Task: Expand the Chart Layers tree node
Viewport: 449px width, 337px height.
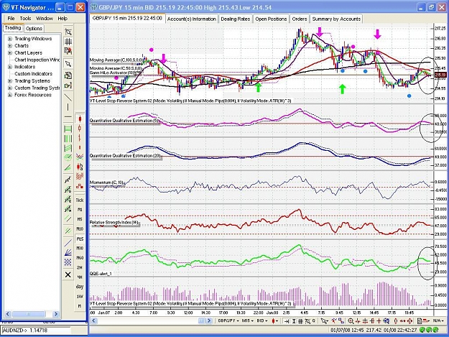Action: click(x=10, y=52)
